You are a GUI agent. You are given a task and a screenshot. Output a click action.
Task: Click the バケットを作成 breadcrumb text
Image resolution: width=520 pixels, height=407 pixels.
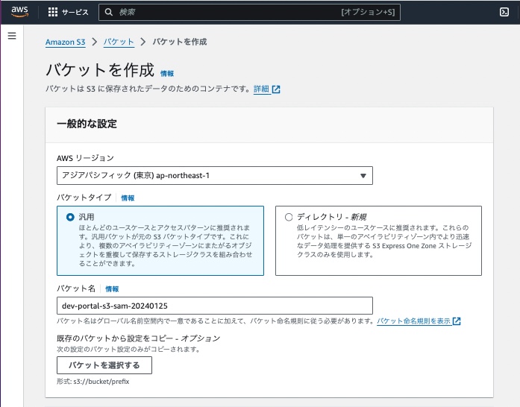(179, 42)
